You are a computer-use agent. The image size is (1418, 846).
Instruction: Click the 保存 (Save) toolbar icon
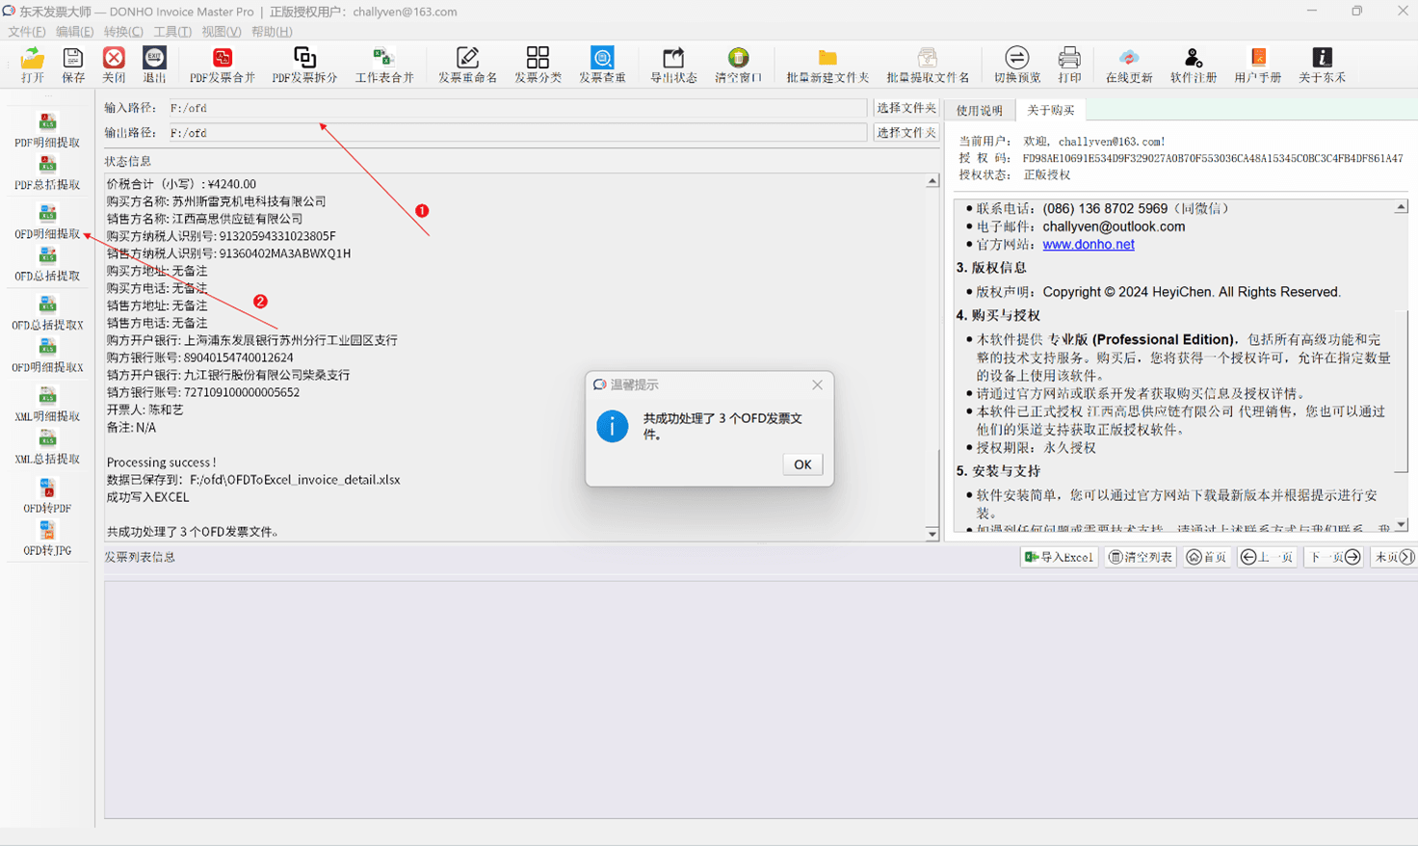pyautogui.click(x=73, y=65)
